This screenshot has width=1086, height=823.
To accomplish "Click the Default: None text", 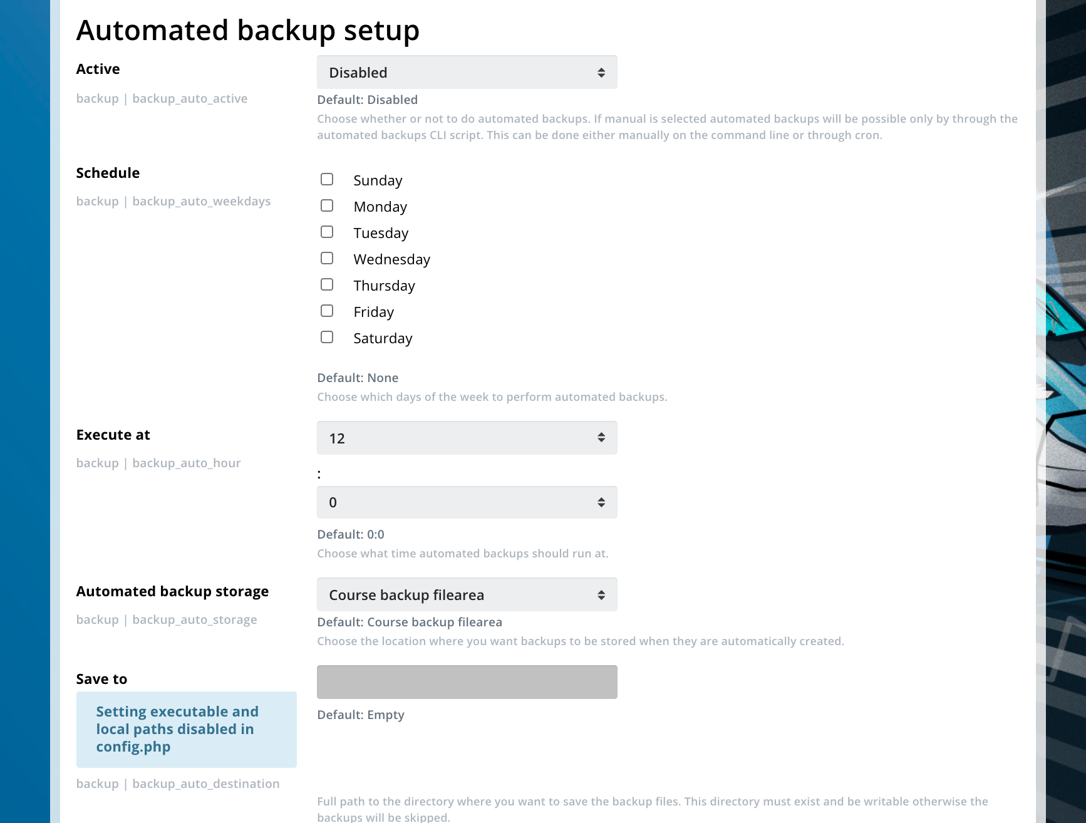I will (358, 378).
